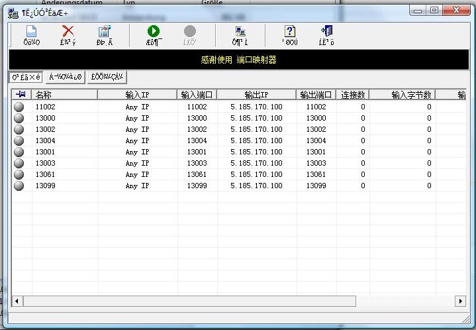The image size is (476, 330).
Task: Click the status ball icon of row 13061
Action: coord(19,174)
